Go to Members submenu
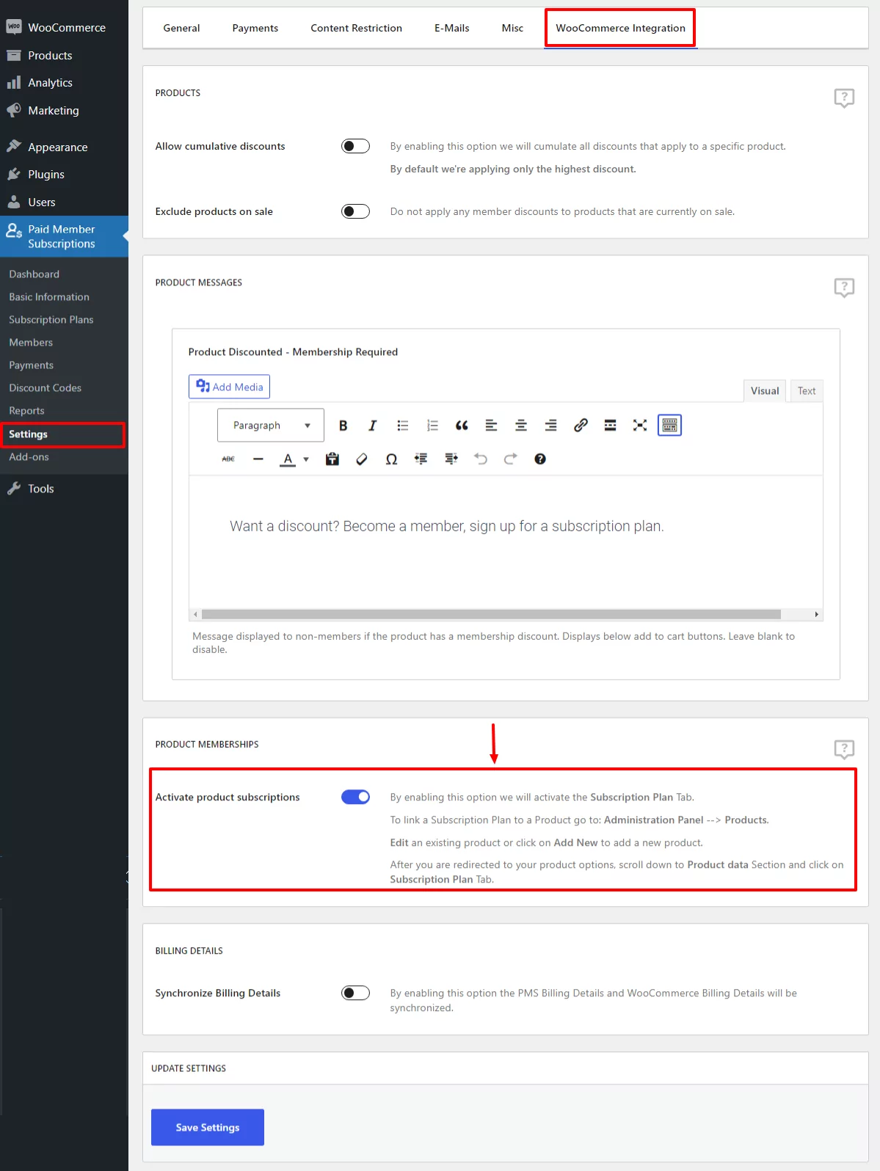880x1171 pixels. click(31, 342)
